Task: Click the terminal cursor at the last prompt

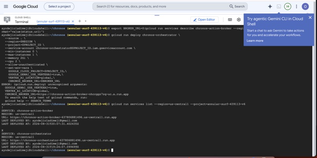Action: tap(112, 150)
